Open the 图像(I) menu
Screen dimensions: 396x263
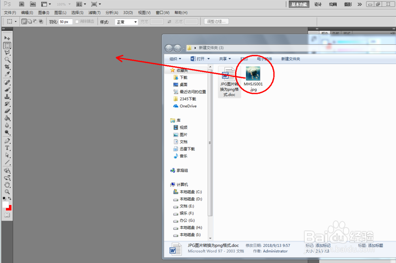(44, 13)
